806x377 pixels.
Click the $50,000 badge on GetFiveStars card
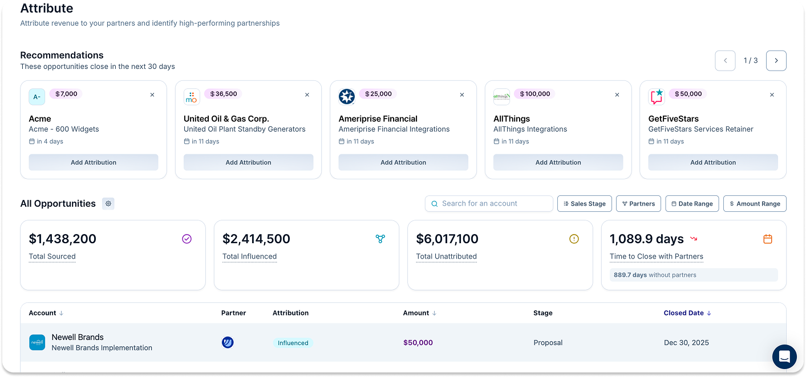click(687, 94)
